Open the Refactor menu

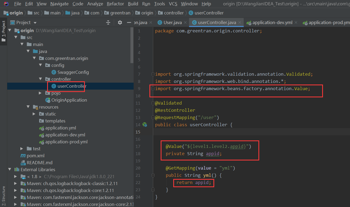pos(115,4)
